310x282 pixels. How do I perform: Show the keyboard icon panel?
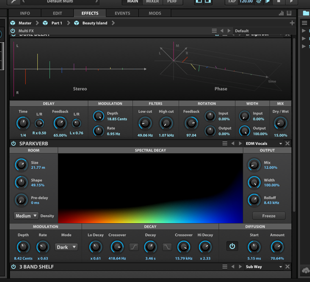pyautogui.click(x=289, y=13)
